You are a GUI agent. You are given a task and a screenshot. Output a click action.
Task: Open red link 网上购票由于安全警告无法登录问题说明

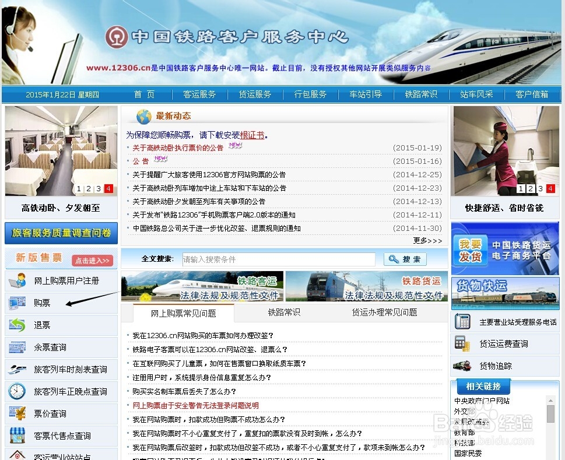pyautogui.click(x=196, y=406)
